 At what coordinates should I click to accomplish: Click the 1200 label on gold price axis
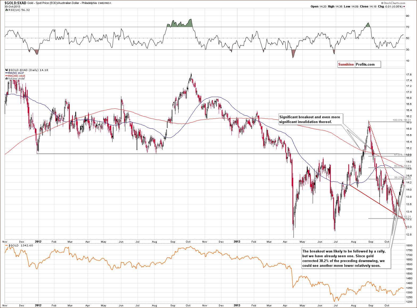409,302
